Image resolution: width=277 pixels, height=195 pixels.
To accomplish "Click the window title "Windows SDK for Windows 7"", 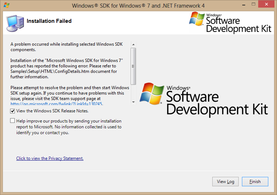I will tap(138, 6).
